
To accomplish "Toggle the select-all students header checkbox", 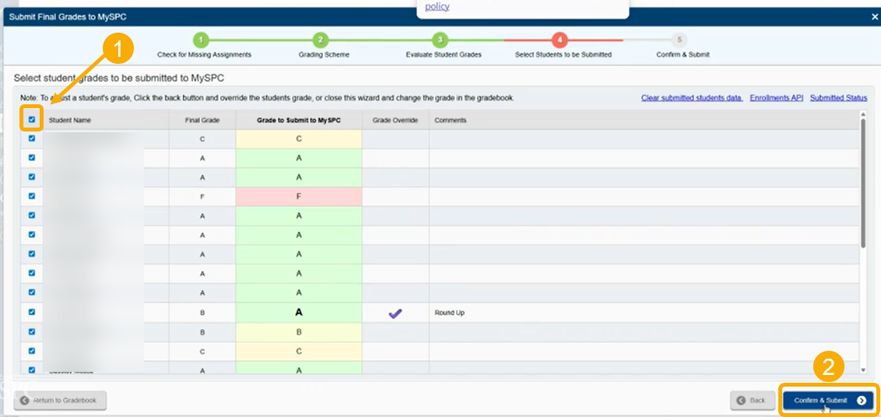I will coord(31,120).
